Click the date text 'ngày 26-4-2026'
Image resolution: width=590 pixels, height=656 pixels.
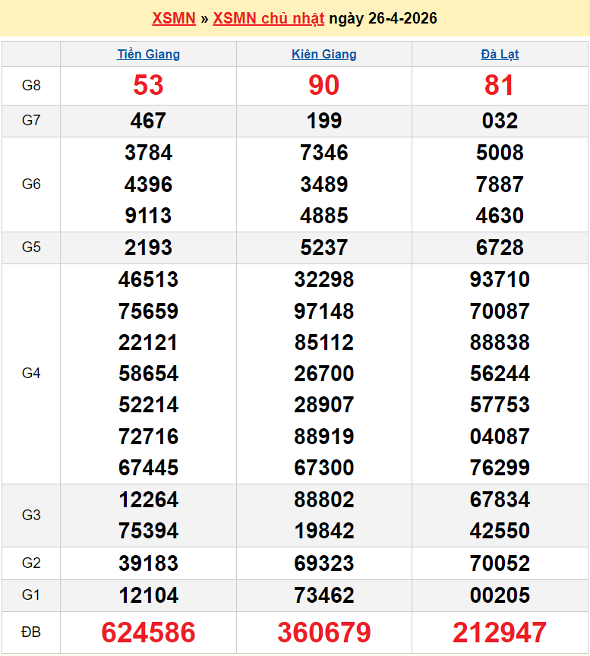[383, 18]
